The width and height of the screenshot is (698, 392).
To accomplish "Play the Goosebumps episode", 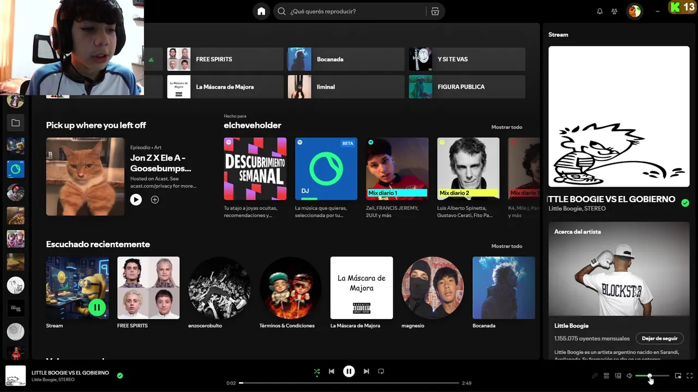I will pos(136,200).
